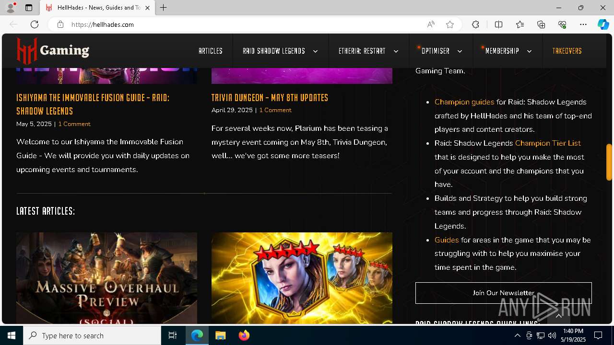Follow the Guides link in sidebar

[447, 240]
